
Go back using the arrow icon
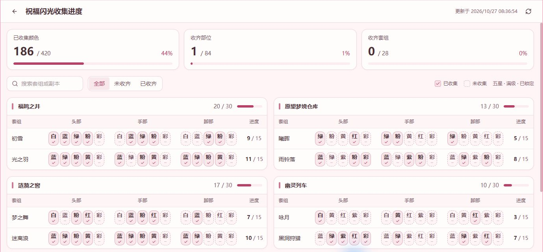coord(15,11)
